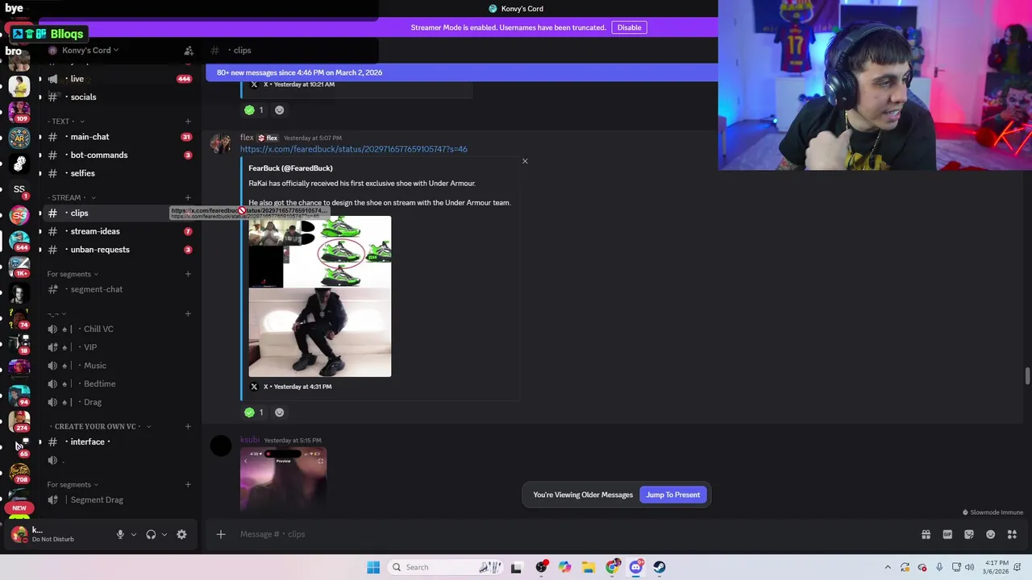The width and height of the screenshot is (1032, 580).
Task: Open the server with the 94 badge
Action: tap(19, 395)
